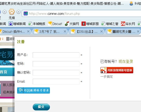The height and width of the screenshot is (112, 141).
Task: Click the 一步搞定 text
Action: (x=106, y=77)
